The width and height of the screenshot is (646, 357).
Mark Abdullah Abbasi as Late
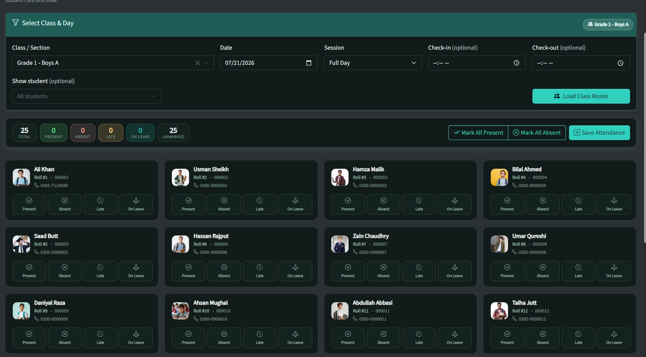[x=419, y=338]
